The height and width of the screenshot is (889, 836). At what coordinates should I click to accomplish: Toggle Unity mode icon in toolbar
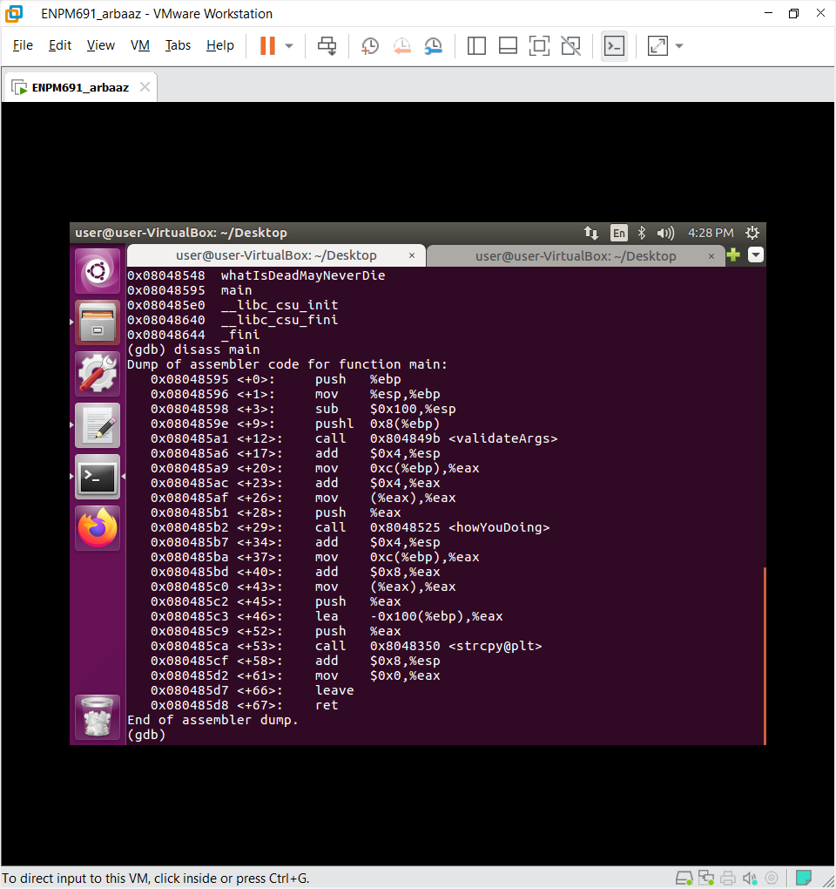click(570, 46)
